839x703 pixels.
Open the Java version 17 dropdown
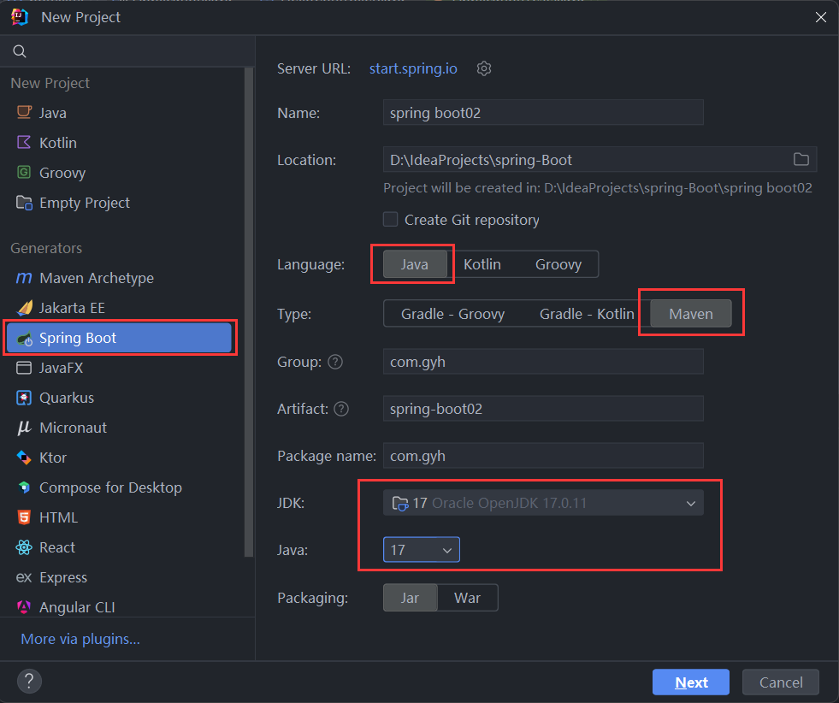pos(421,549)
